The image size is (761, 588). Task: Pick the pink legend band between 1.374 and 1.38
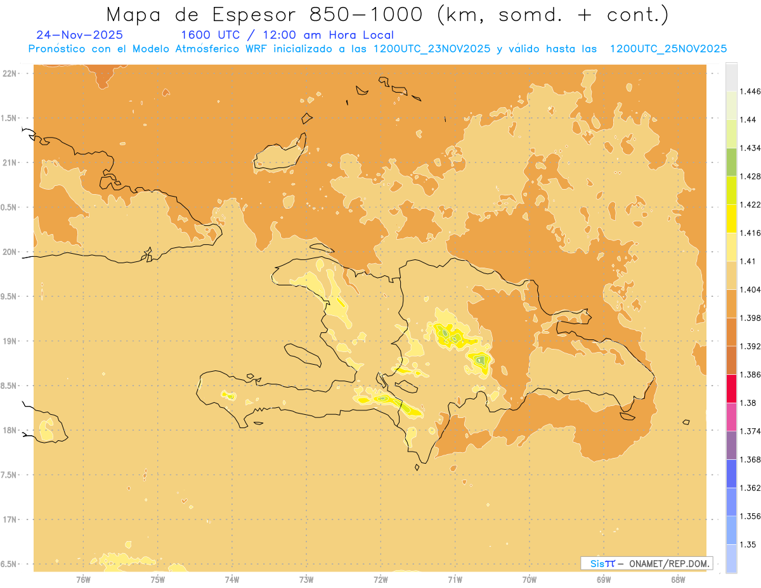(731, 417)
